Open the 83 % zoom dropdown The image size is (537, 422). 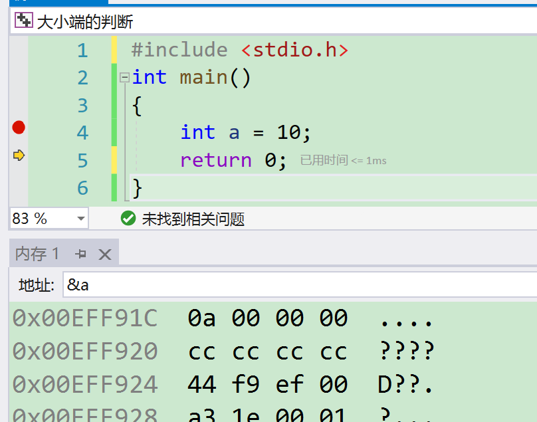[x=81, y=218]
